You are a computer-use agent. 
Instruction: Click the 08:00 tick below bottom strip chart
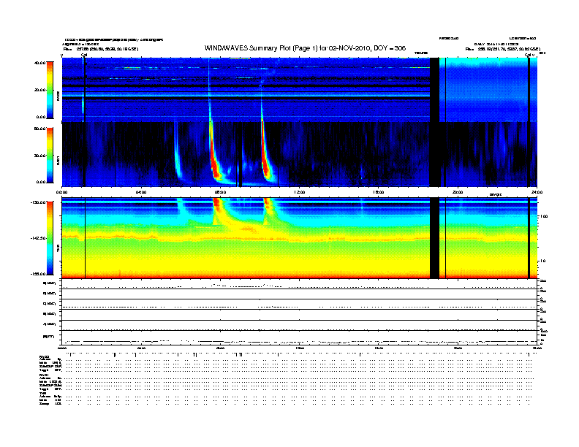[x=220, y=348]
